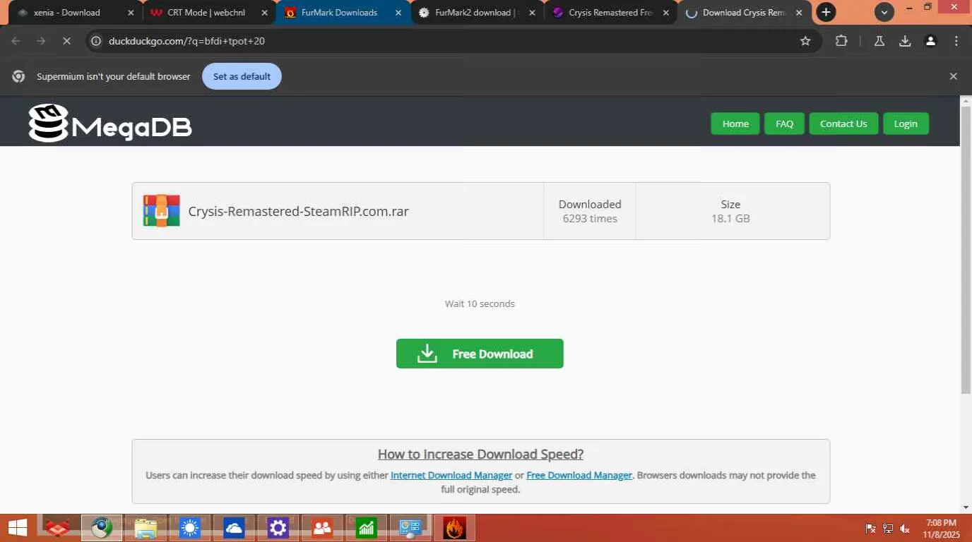The width and height of the screenshot is (972, 542).
Task: Show the taskbar clock and date
Action: click(x=941, y=529)
